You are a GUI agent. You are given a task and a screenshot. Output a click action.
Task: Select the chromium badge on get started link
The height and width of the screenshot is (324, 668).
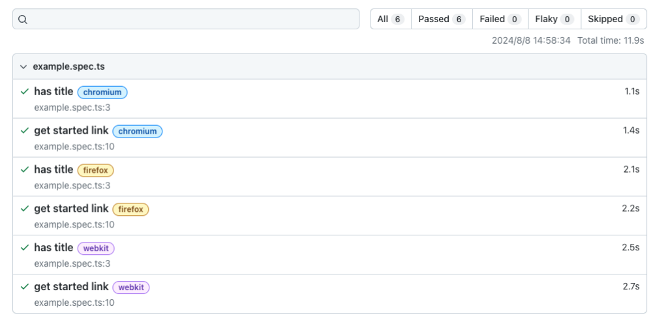138,132
